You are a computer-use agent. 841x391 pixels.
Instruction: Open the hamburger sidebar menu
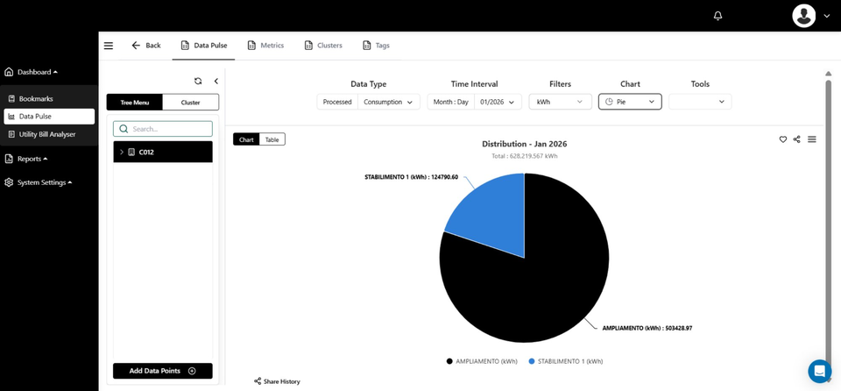(x=109, y=46)
